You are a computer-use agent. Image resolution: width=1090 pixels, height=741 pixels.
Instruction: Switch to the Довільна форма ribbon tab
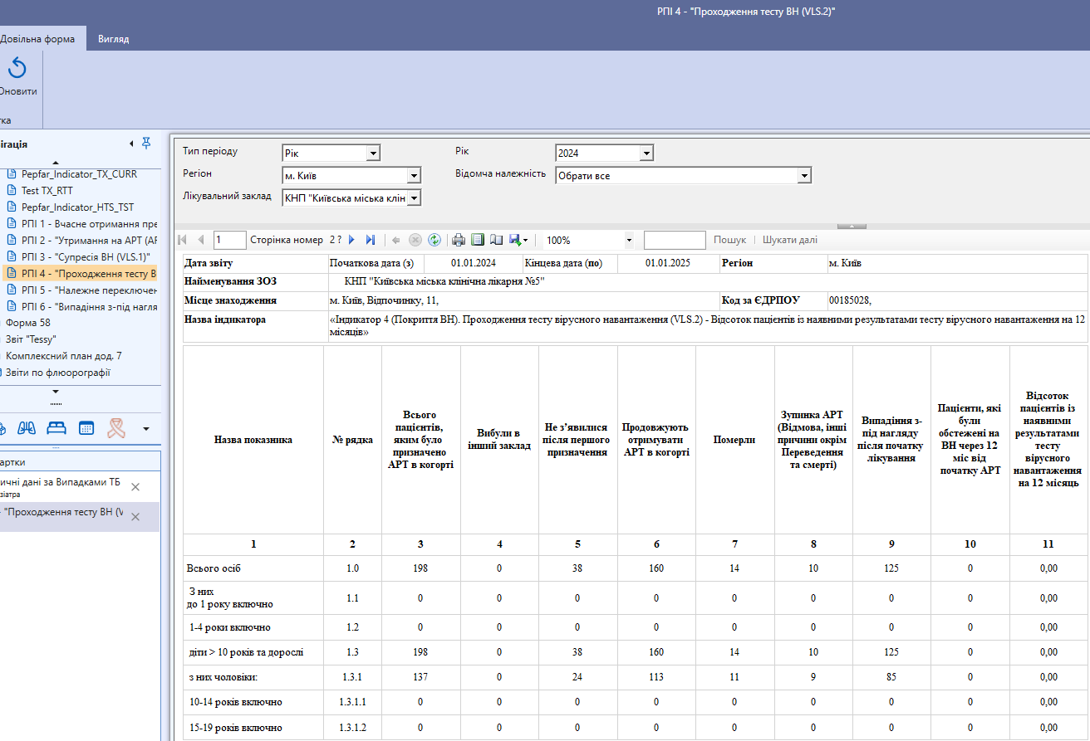point(37,39)
